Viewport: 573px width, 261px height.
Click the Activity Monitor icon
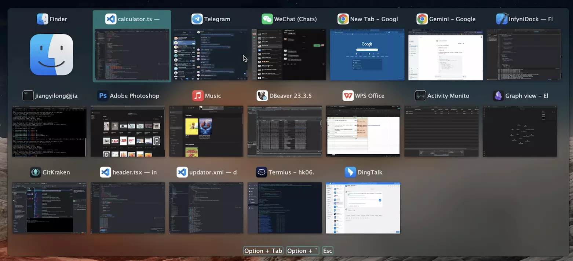[420, 96]
